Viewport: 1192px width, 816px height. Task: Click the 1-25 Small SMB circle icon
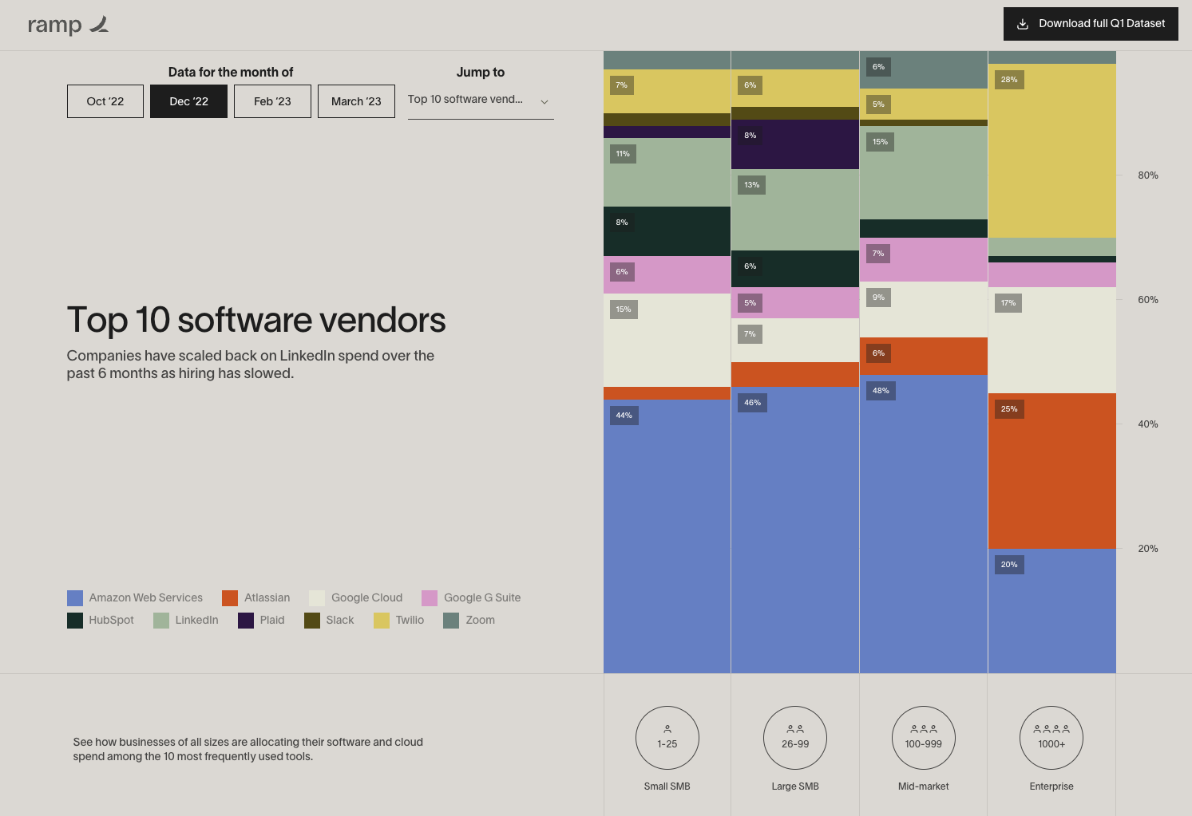click(x=667, y=738)
